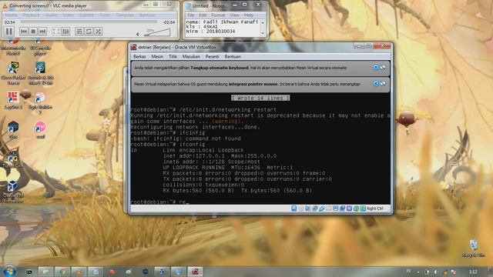
Task: Click Notepad scrollbar up arrow
Action: pos(263,22)
